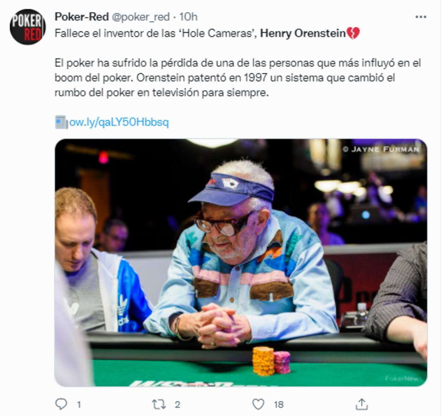
Task: Click the broken heart emoji after Henry Orenstein
Action: click(353, 33)
